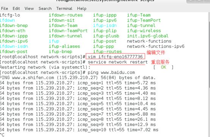Click the icmp_seq=10 ping reply line
Screen dimensions: 210x137
tap(79, 130)
